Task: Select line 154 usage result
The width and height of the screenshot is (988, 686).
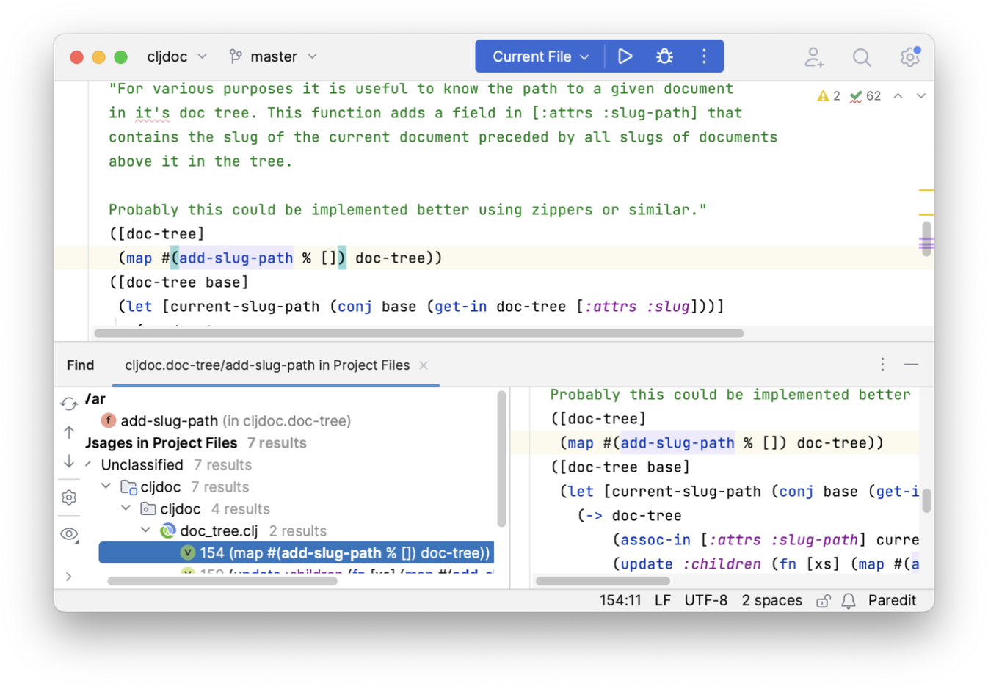Action: [297, 552]
